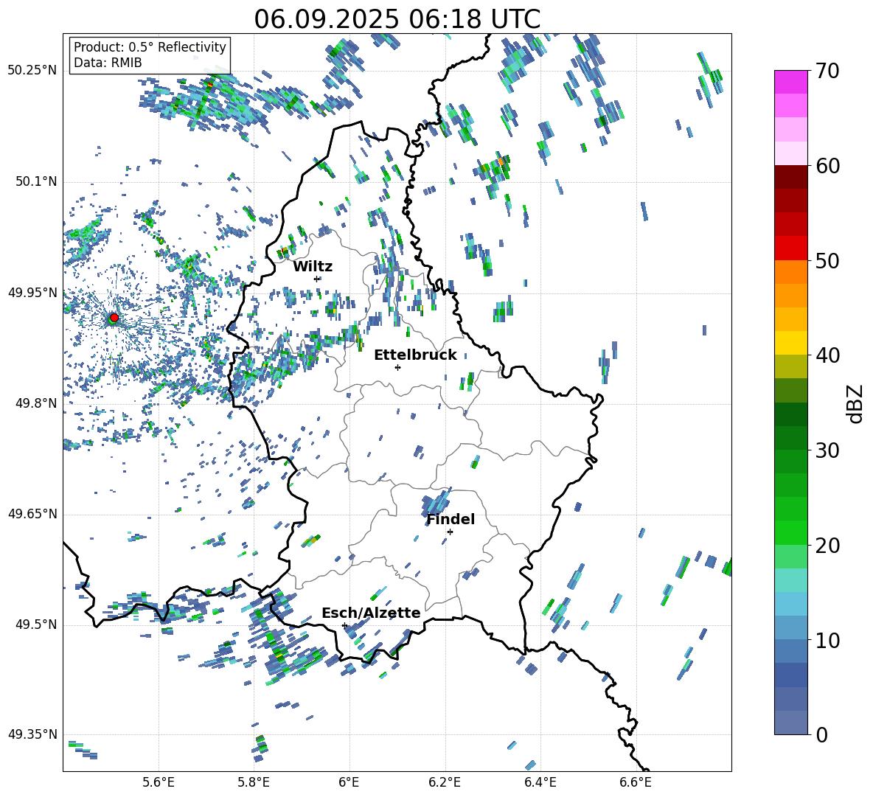
Task: Click the 49.95°N latitude label
Action: tap(32, 293)
